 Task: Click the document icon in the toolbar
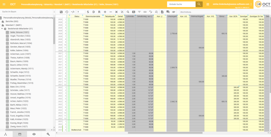tap(162, 12)
